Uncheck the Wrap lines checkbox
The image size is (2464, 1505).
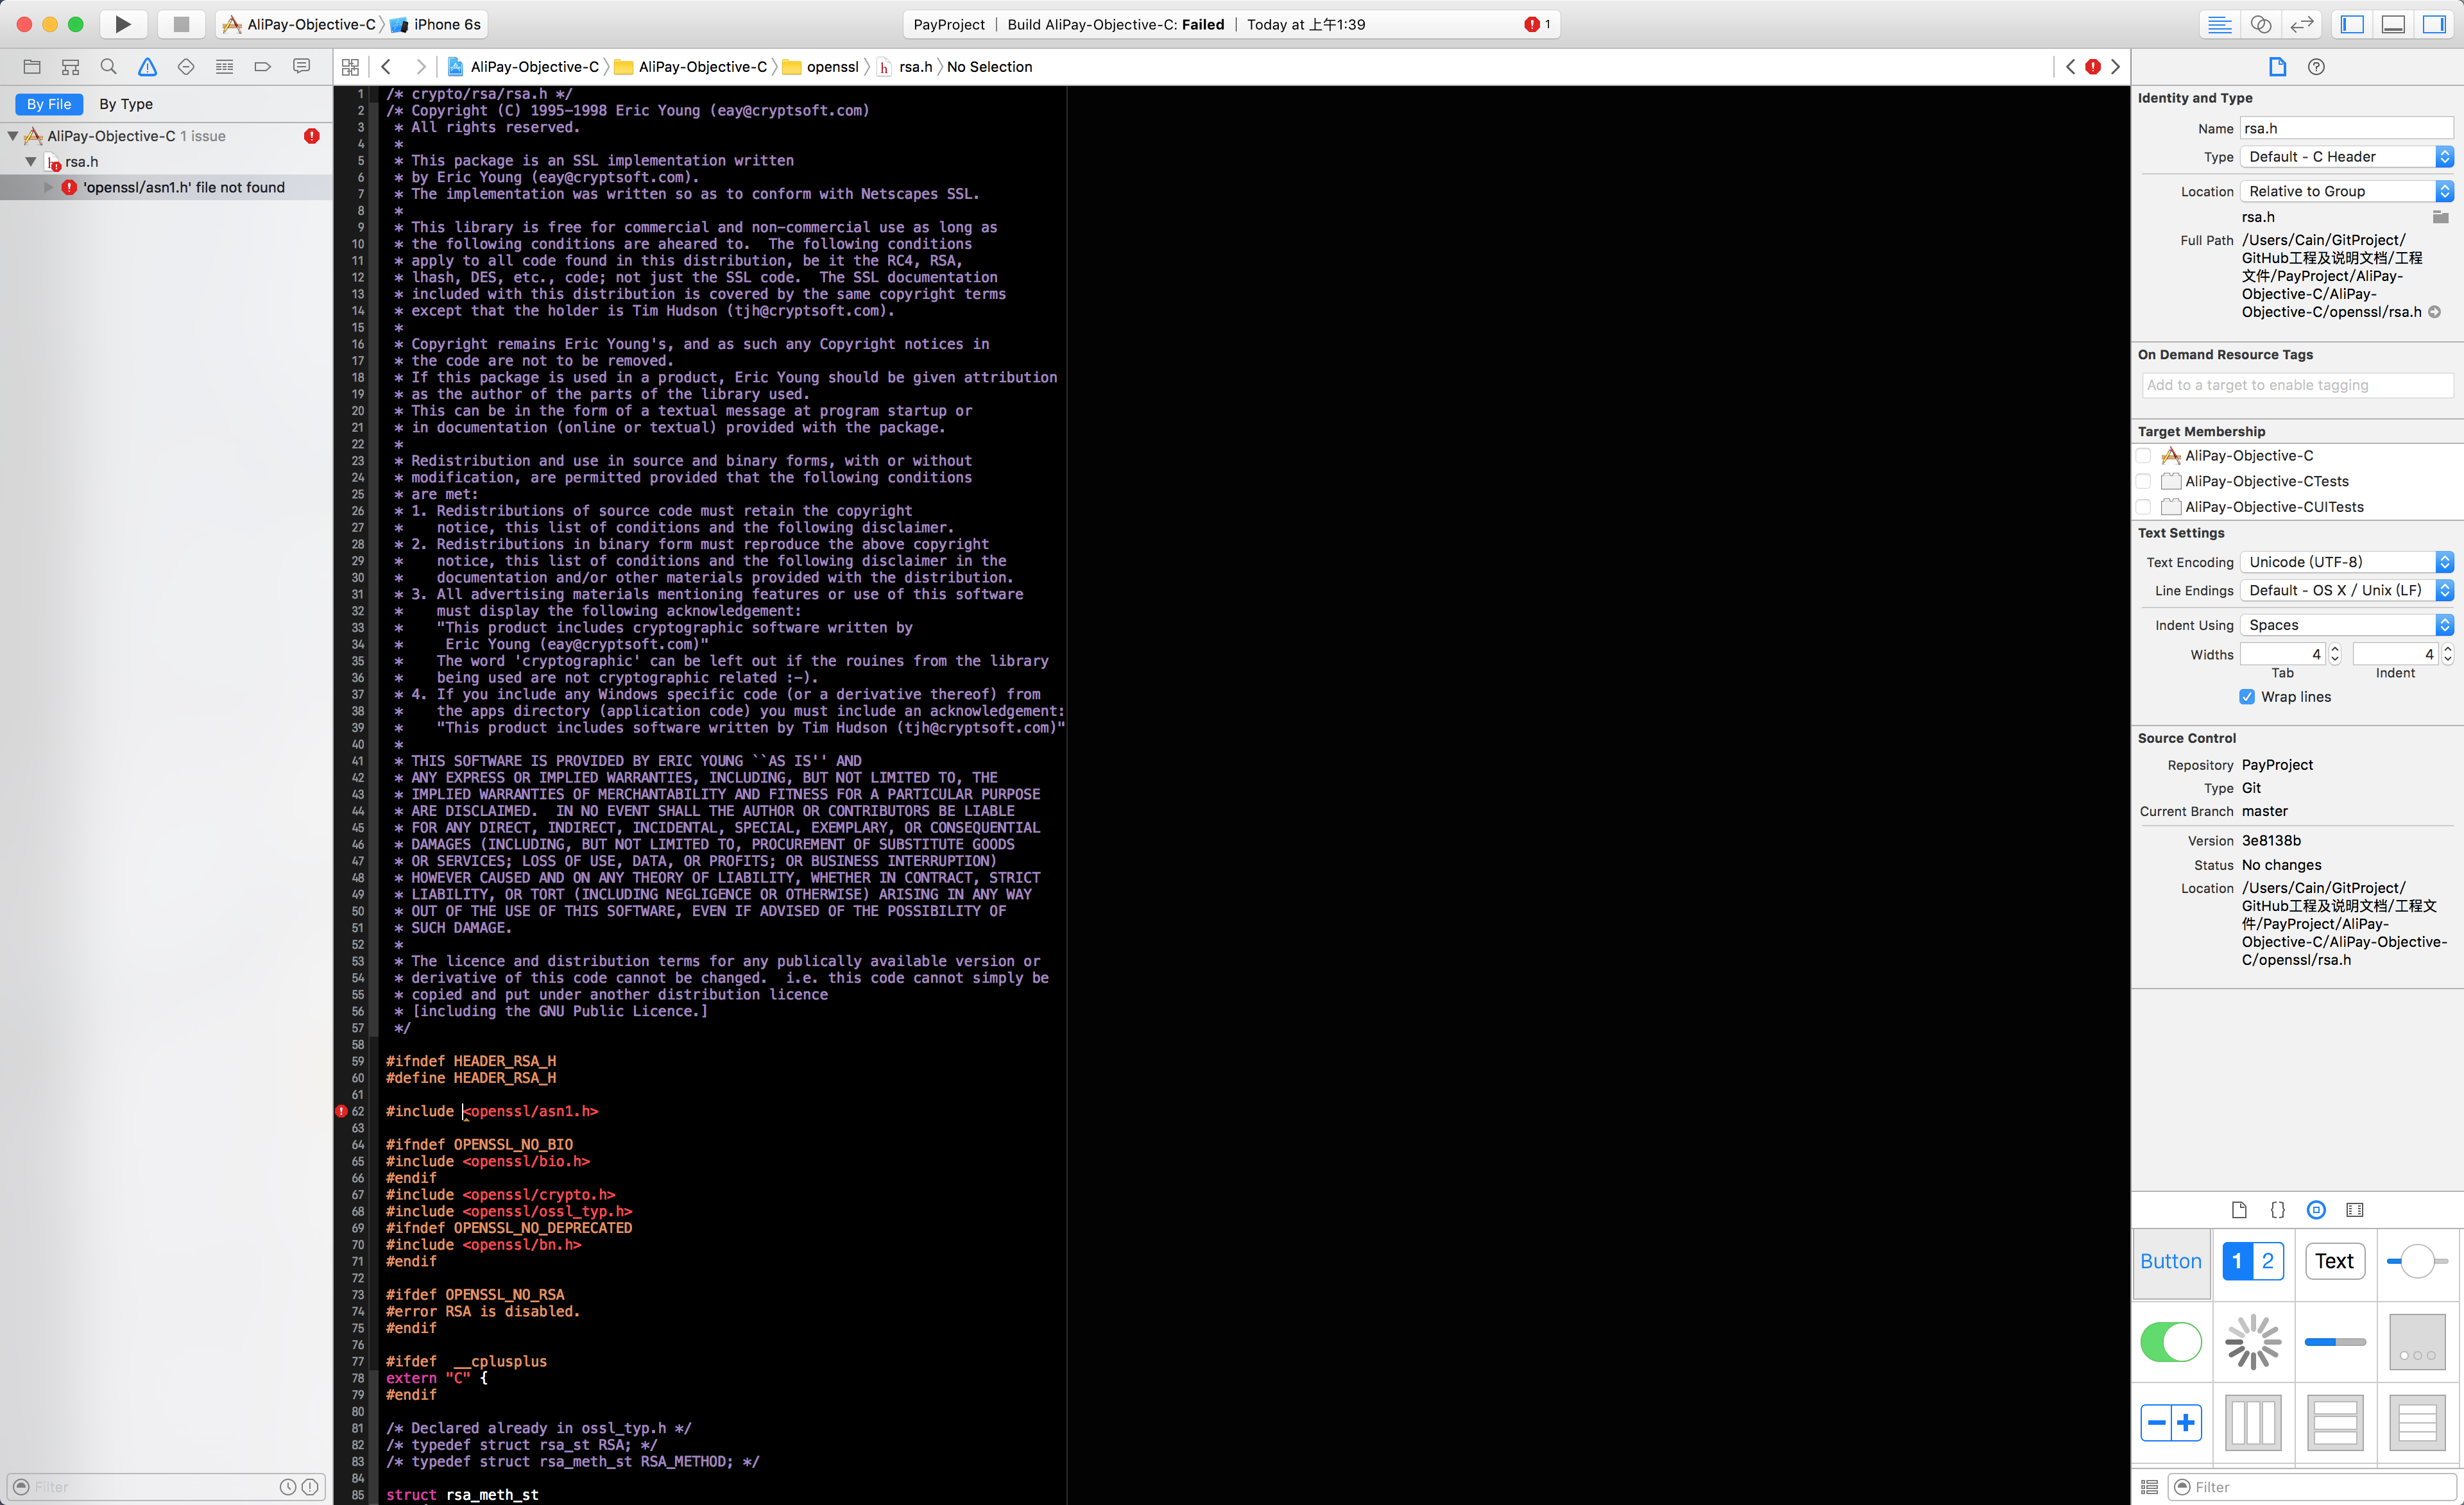click(2247, 697)
